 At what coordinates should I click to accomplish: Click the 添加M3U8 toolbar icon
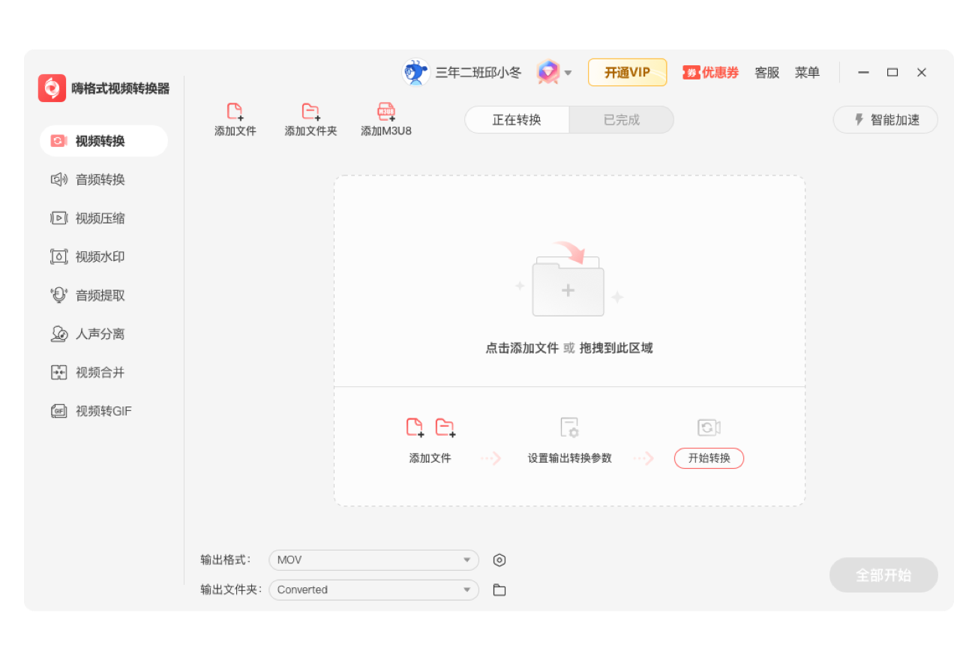pos(385,118)
